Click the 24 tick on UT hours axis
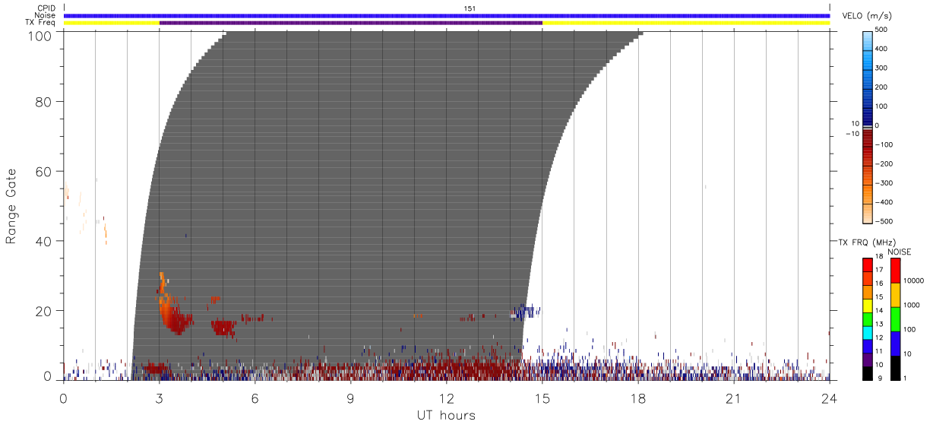This screenshot has width=933, height=431. (830, 398)
